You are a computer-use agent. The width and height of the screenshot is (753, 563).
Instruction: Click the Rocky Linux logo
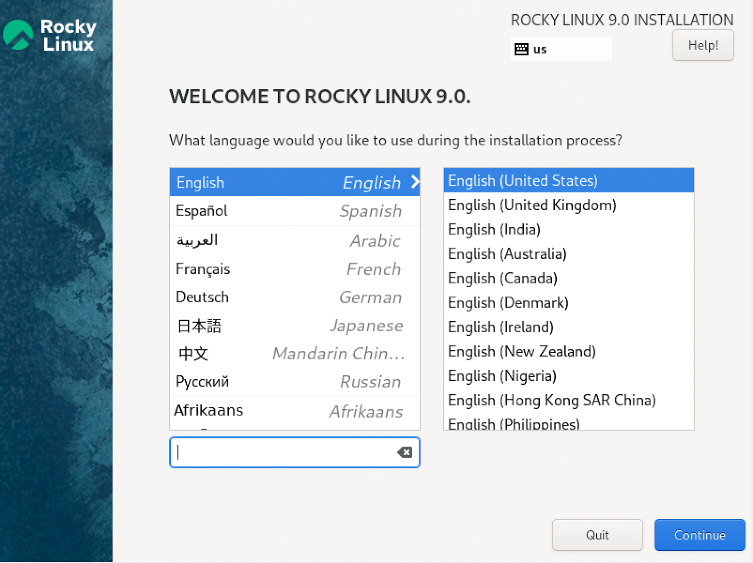click(x=49, y=35)
